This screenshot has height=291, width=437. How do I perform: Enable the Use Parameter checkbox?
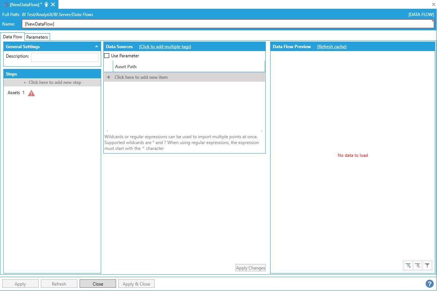[107, 56]
